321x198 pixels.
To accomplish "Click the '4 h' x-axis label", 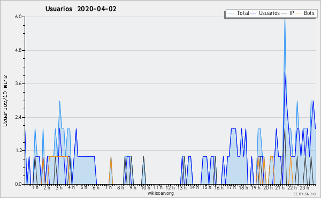I will pyautogui.click(x=71, y=187).
